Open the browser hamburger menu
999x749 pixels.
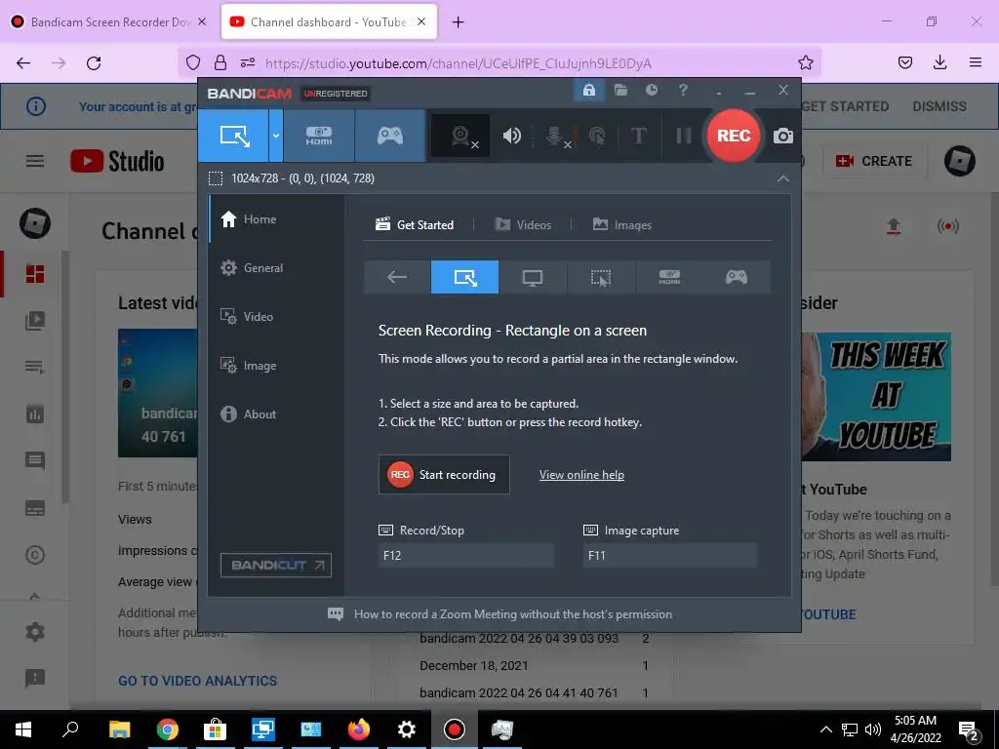(x=976, y=62)
